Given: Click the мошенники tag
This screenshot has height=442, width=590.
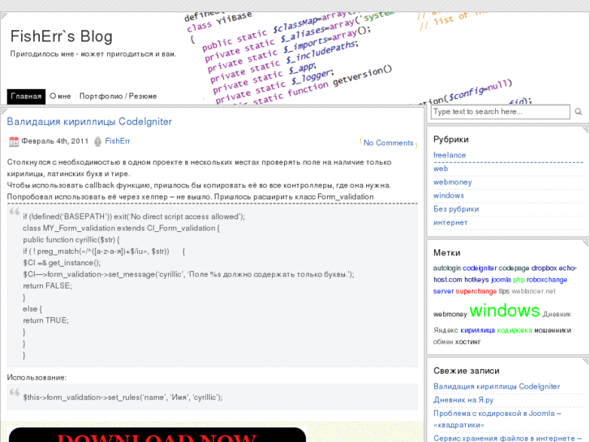Looking at the screenshot, I should click(553, 331).
